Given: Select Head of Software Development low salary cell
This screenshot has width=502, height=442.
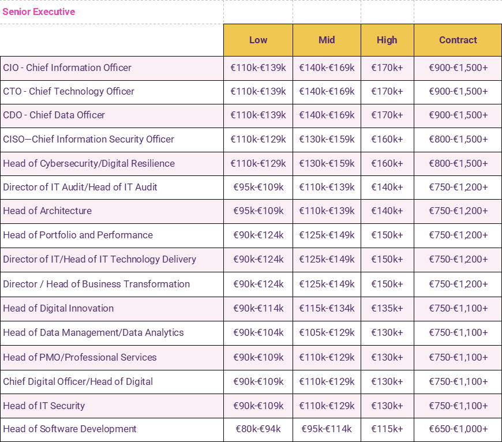Looking at the screenshot, I should [x=258, y=429].
